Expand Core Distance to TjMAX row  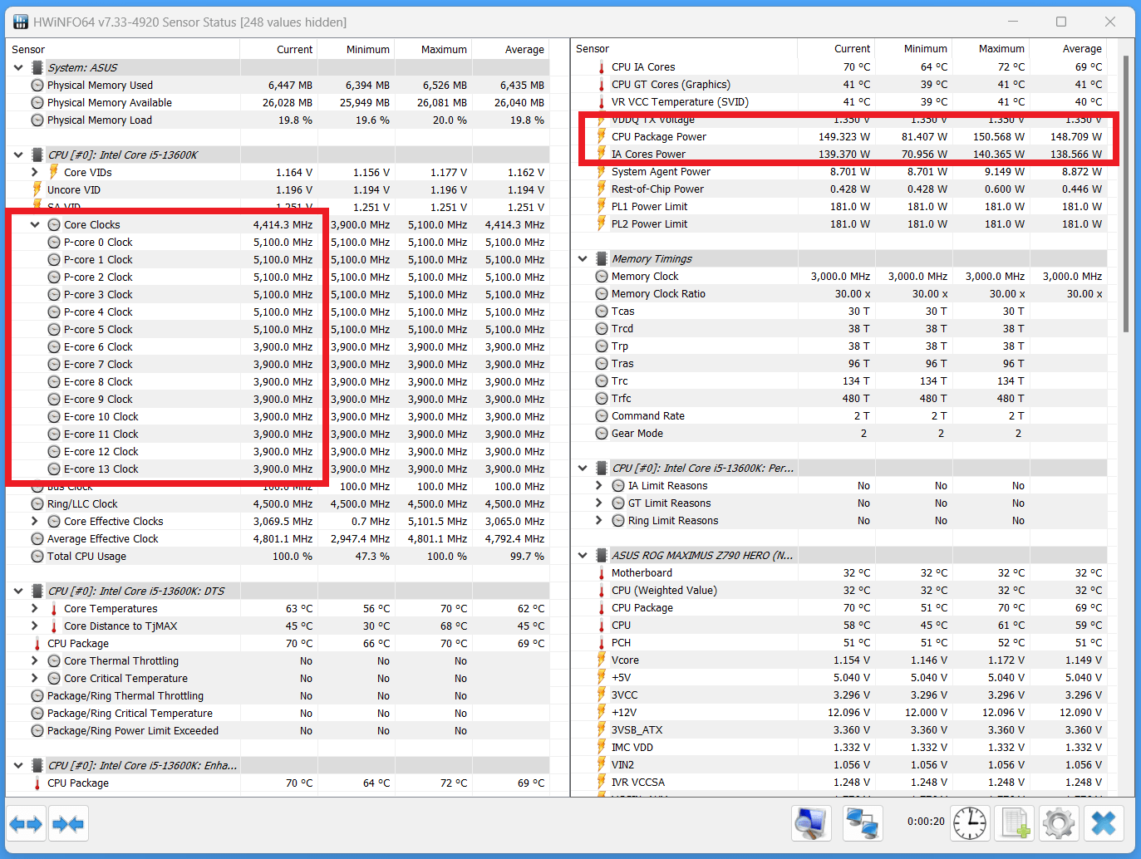click(x=35, y=626)
